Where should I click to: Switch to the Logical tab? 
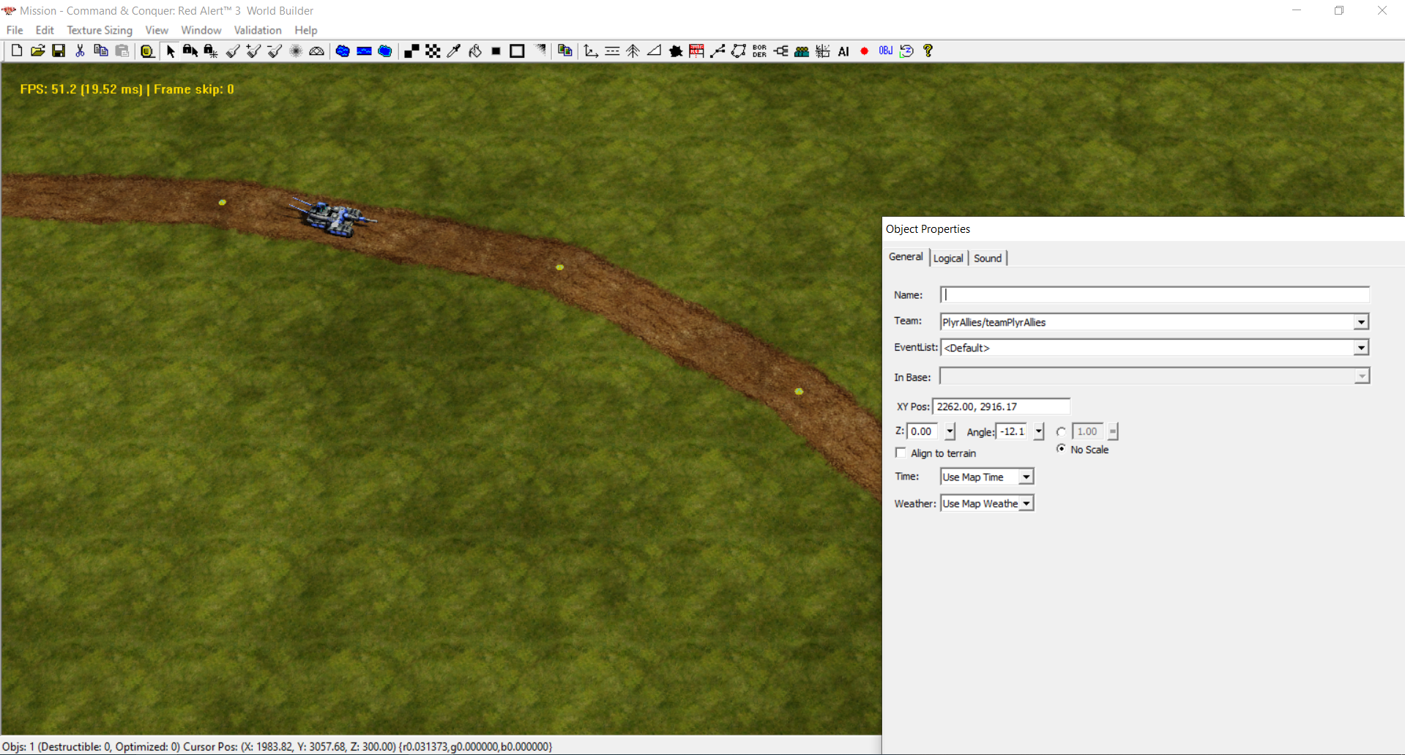pos(948,259)
